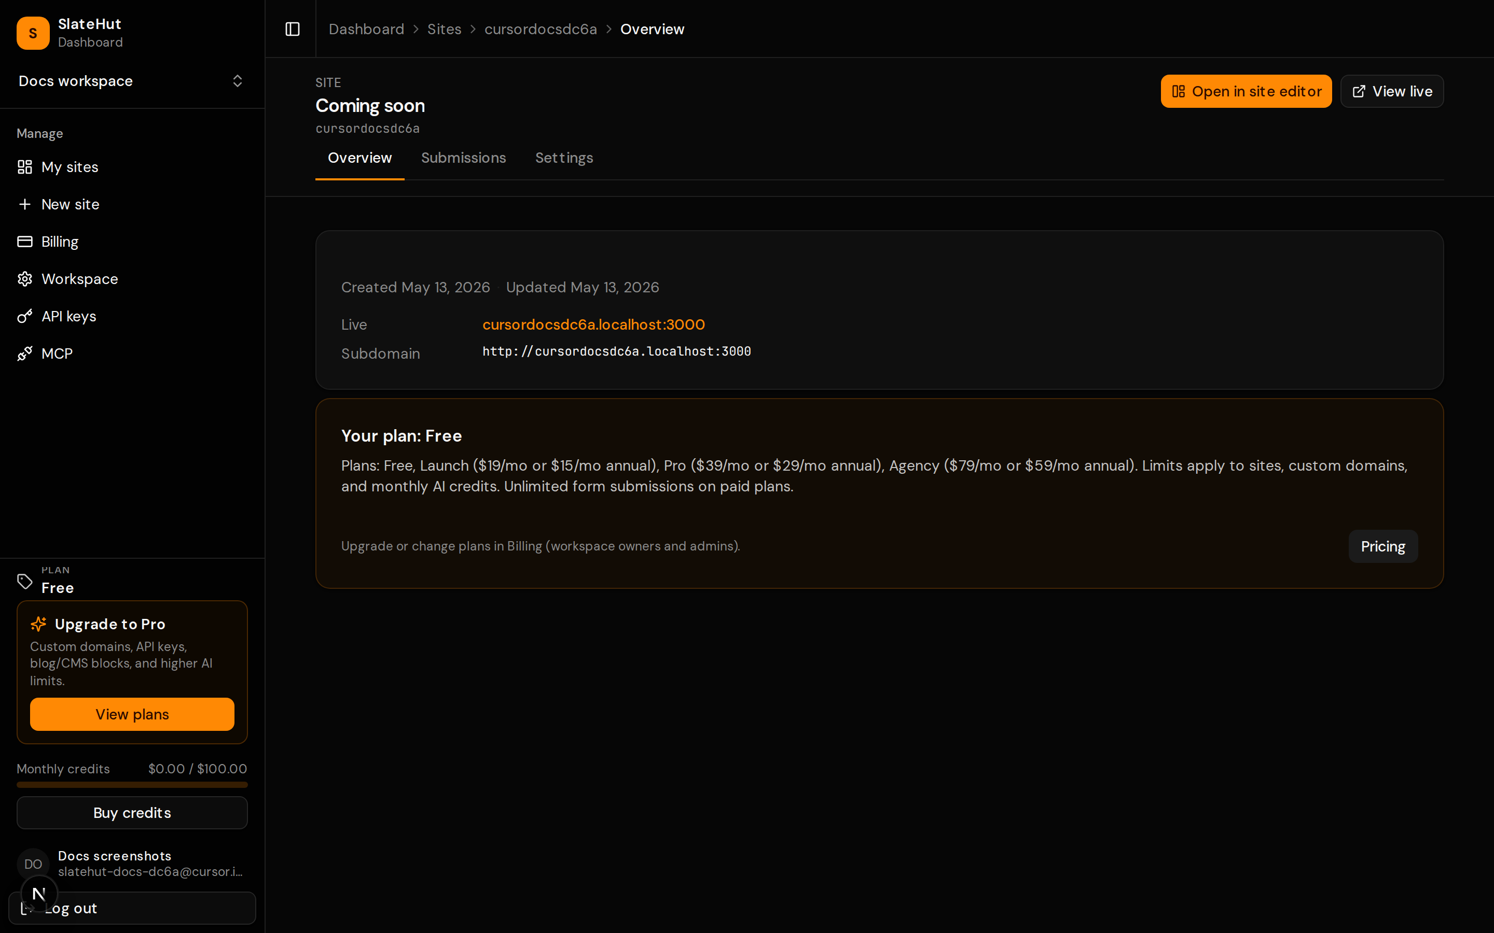The width and height of the screenshot is (1494, 933).
Task: Click the workspace switcher chevrons
Action: coord(238,81)
